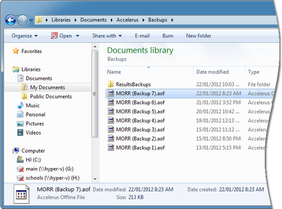Click the E-mail toolbar button
282x209 pixels.
(x=142, y=36)
